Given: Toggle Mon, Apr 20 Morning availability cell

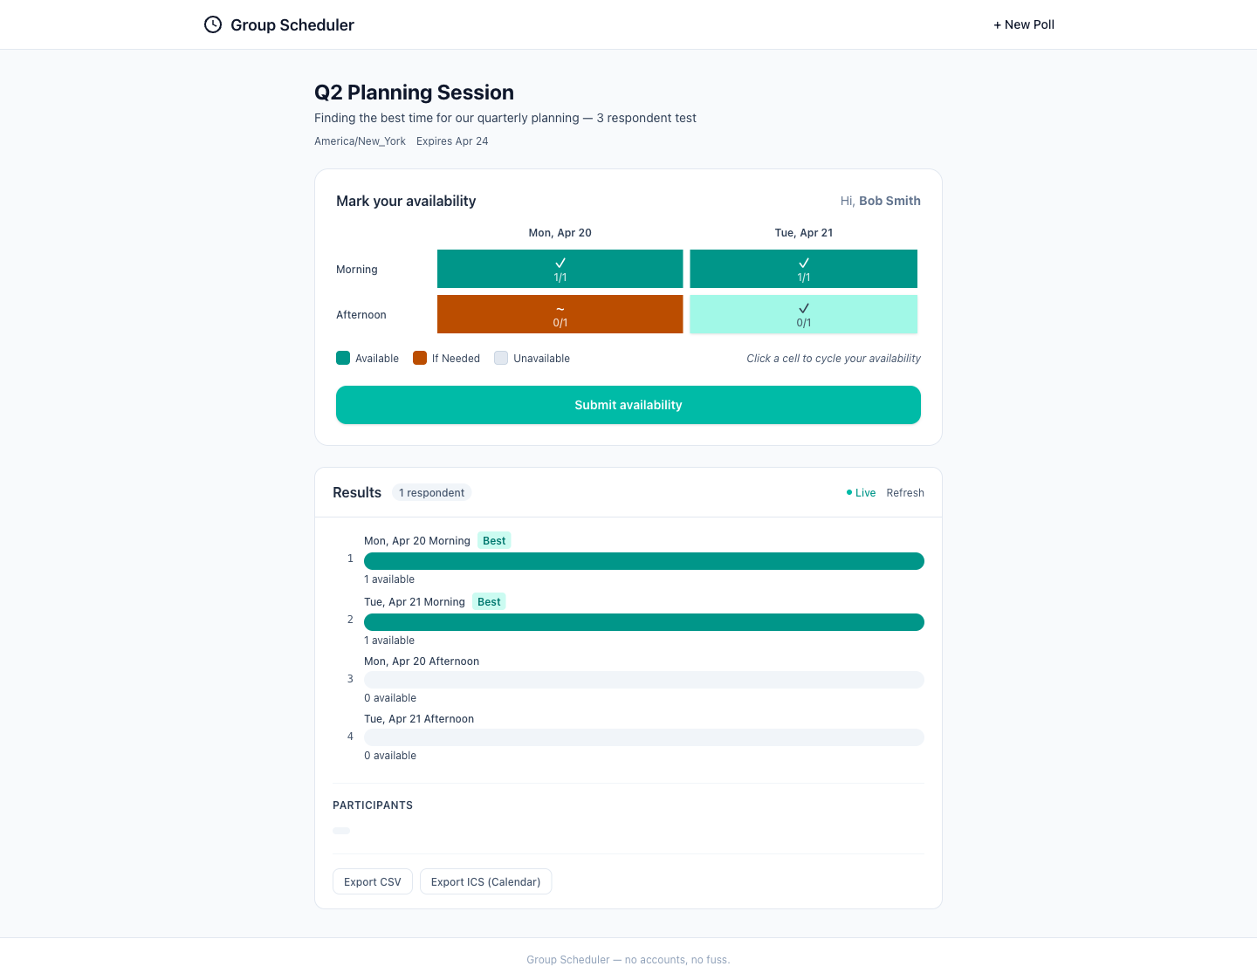Looking at the screenshot, I should click(560, 269).
